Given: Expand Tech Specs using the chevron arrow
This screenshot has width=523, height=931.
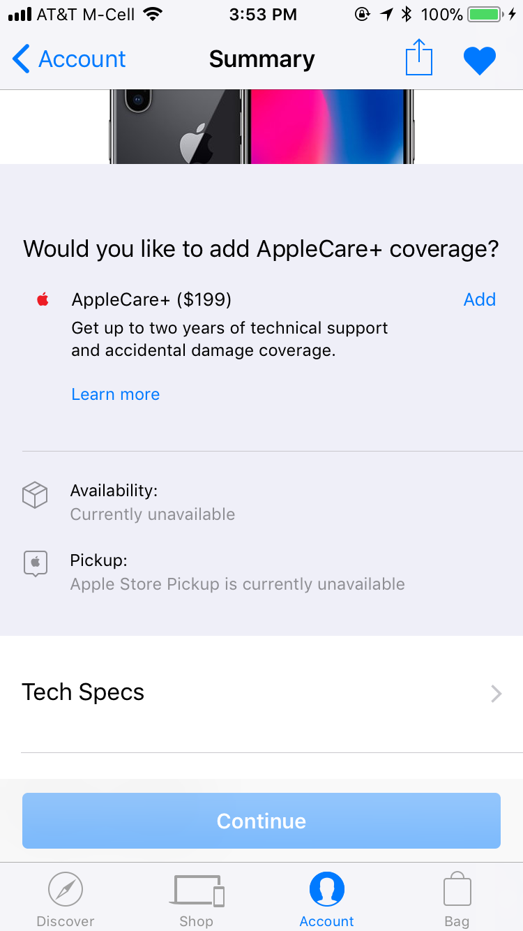Looking at the screenshot, I should pyautogui.click(x=496, y=693).
